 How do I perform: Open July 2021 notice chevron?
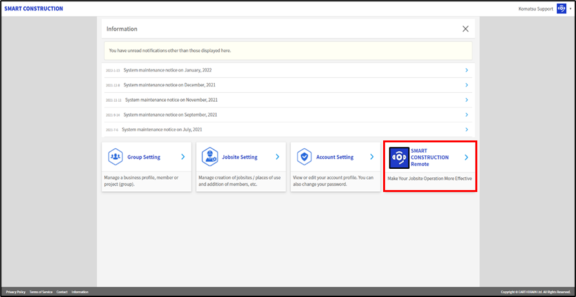click(x=466, y=129)
